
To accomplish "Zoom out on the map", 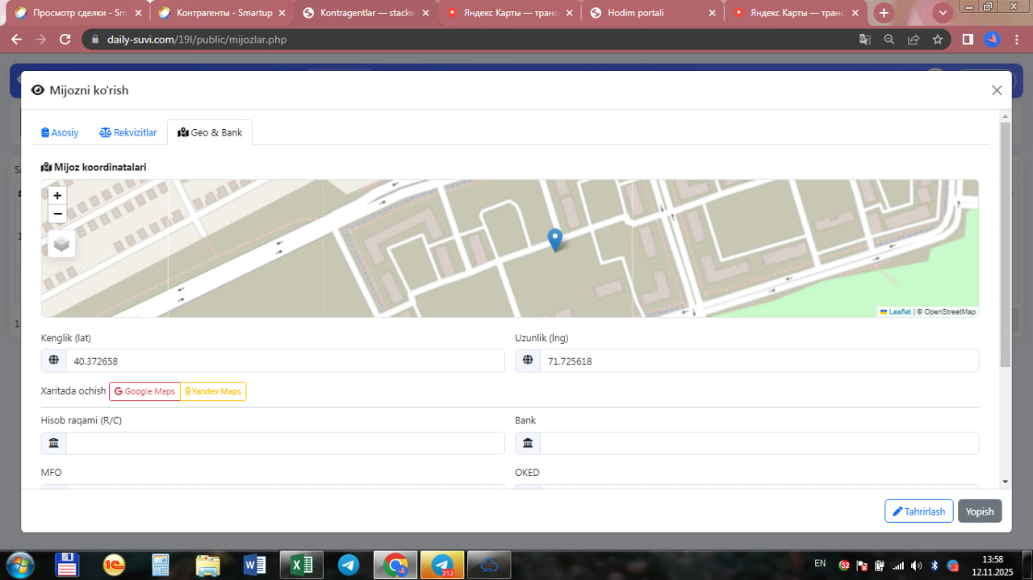I will (x=57, y=214).
